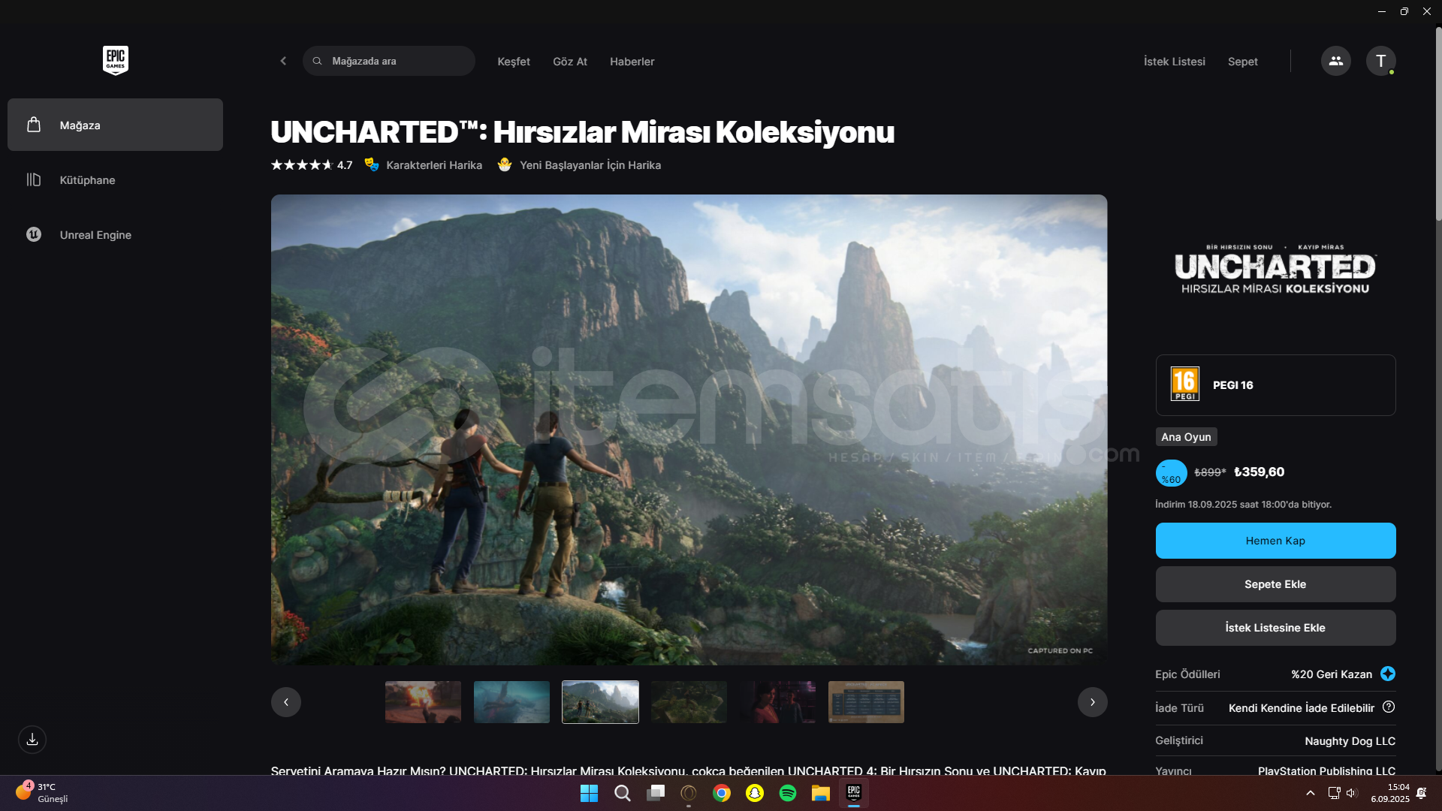This screenshot has width=1442, height=811.
Task: Open Kütüphane library section
Action: [87, 180]
